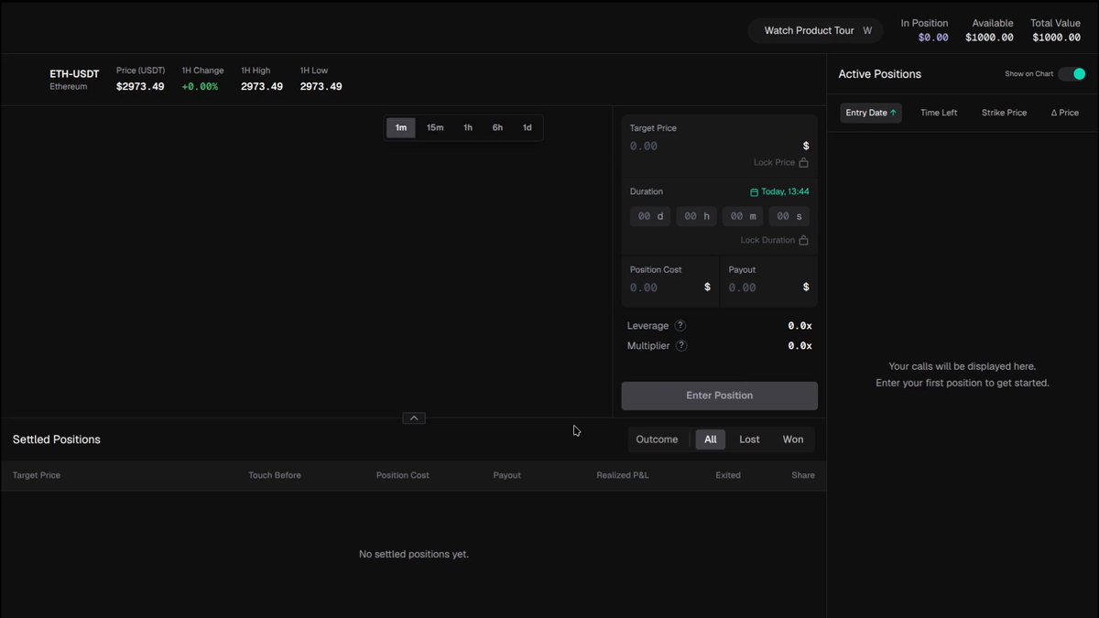The image size is (1099, 618).
Task: Click the Touch Before column header
Action: pos(275,475)
